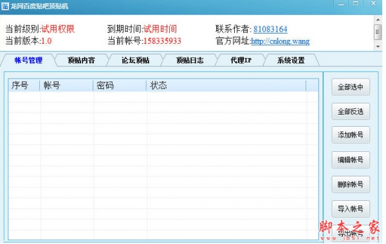Sort by the 密码 column header

pyautogui.click(x=120, y=86)
